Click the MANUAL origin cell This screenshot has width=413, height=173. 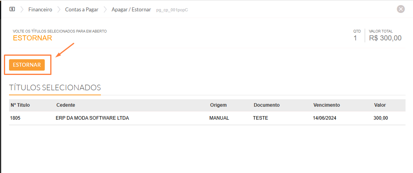click(219, 118)
